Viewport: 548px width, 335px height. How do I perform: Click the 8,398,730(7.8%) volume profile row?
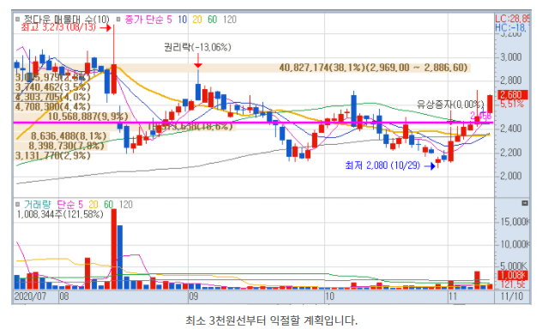point(66,146)
